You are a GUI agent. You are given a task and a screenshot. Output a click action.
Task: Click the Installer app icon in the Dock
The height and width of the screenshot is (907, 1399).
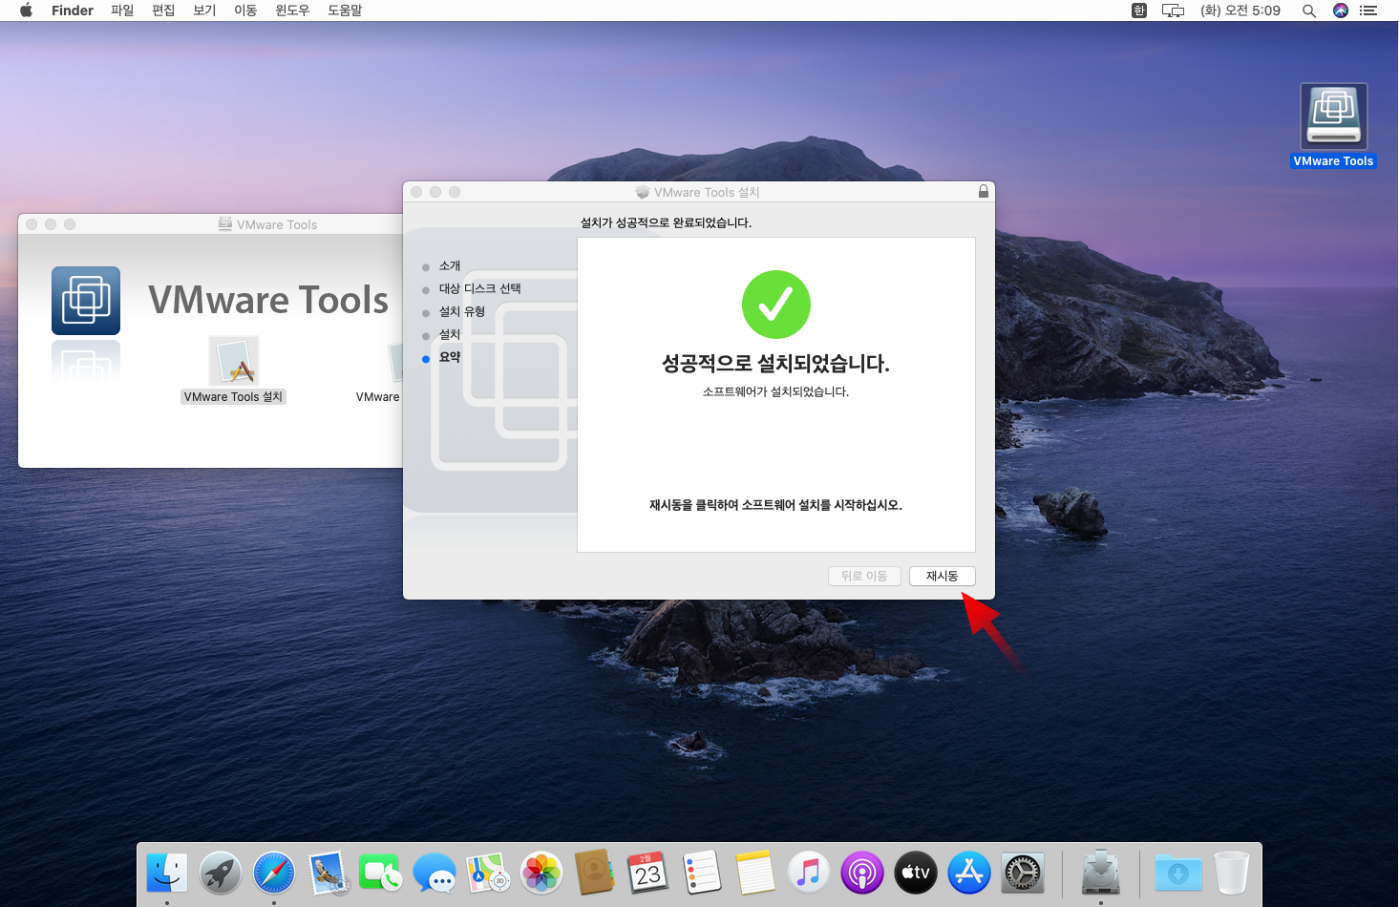[1101, 873]
